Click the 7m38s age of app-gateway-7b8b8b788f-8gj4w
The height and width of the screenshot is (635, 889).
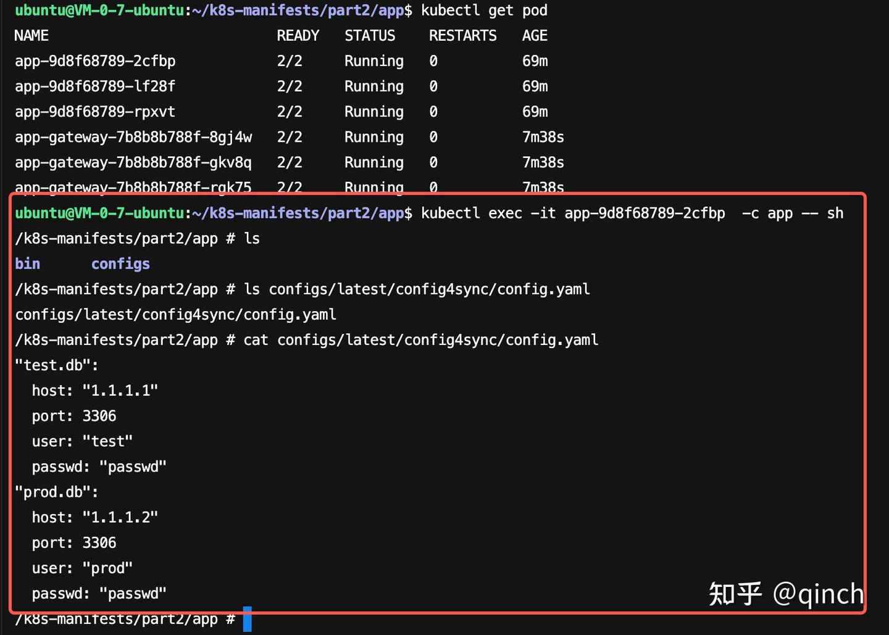(x=543, y=137)
